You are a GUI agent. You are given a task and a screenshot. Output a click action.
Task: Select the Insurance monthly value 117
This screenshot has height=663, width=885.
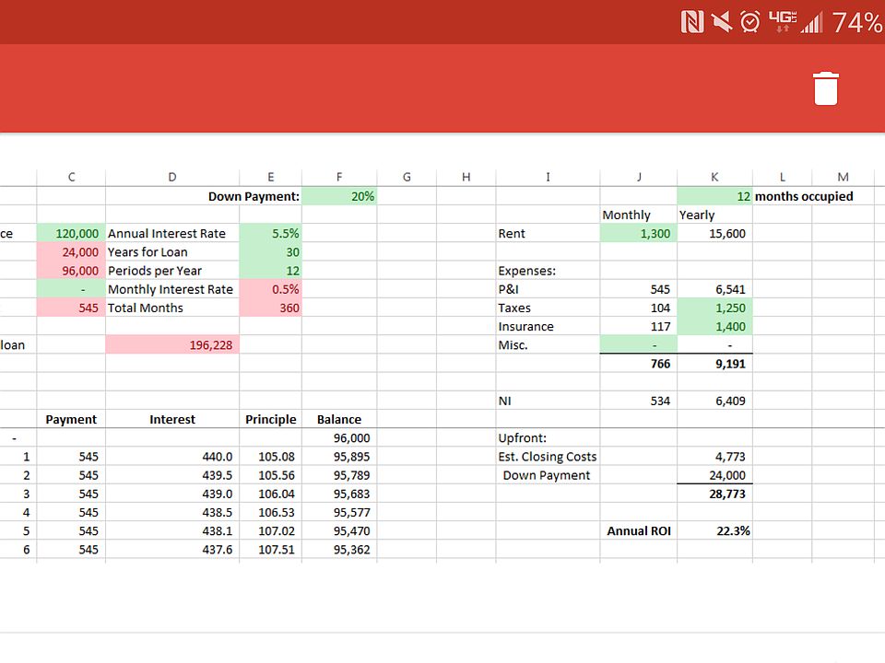pyautogui.click(x=638, y=326)
